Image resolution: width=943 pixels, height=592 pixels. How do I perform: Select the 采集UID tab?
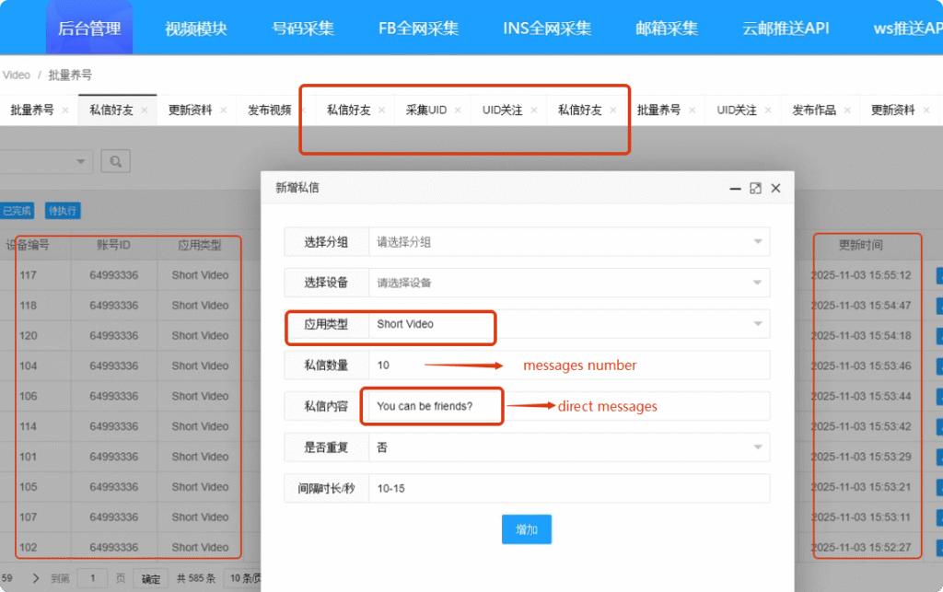pos(426,110)
